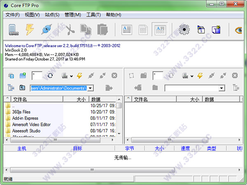Toggle the local panel tree view icon
This screenshot has width=247, height=185.
(11, 87)
